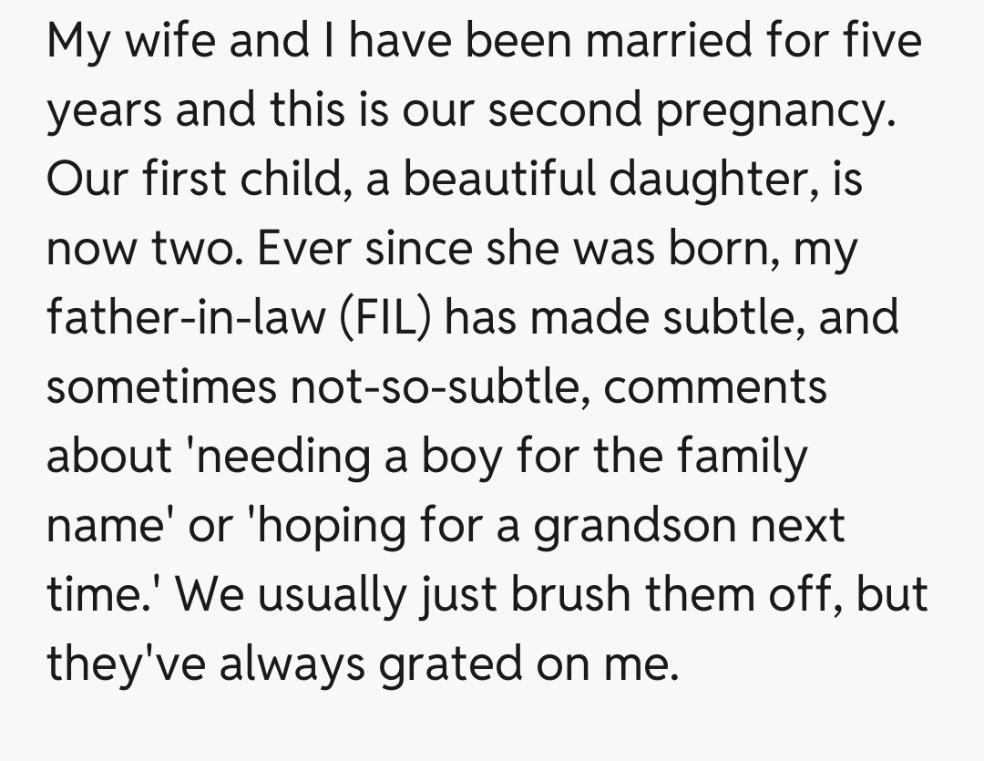Click the word 'boy' in the text
This screenshot has width=984, height=761.
pos(461,454)
